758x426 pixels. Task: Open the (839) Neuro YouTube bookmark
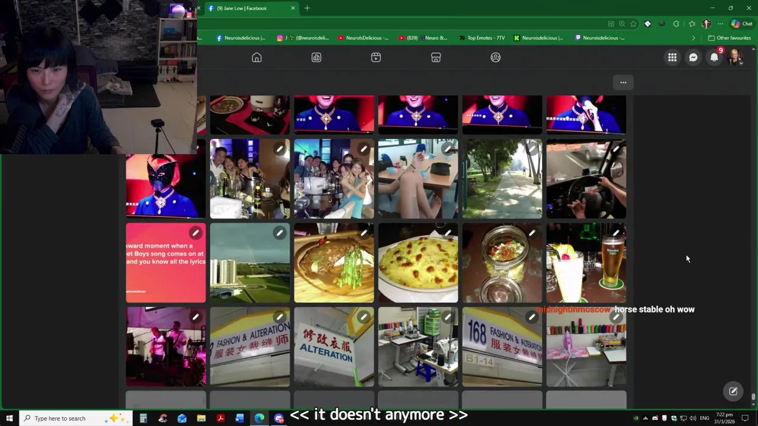[423, 38]
